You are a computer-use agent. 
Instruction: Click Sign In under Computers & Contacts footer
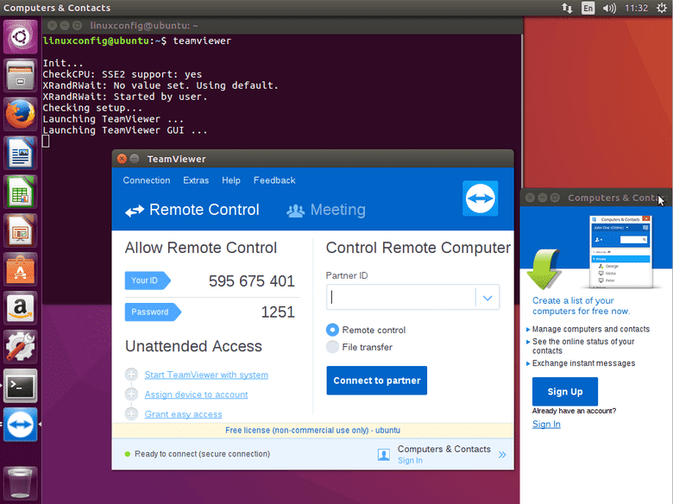pos(410,461)
